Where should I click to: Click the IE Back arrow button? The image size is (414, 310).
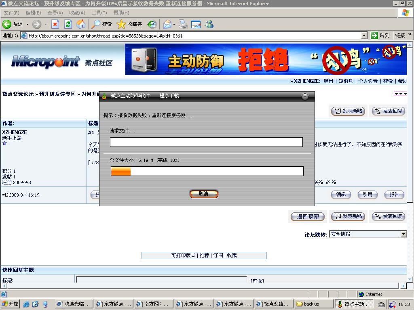[7, 24]
